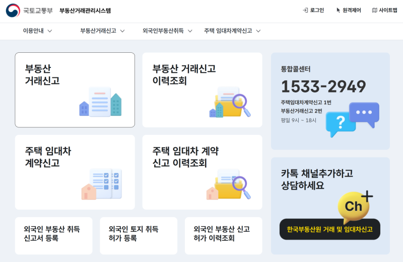Open the 외국인부동산취득 menu
Viewport: 403px width, 262px height.
click(x=167, y=31)
